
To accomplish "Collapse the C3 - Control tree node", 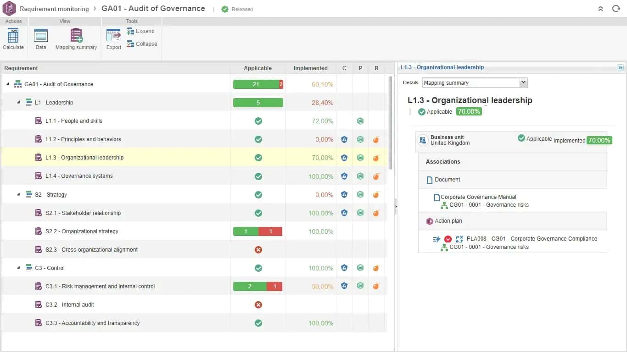I will 18,268.
